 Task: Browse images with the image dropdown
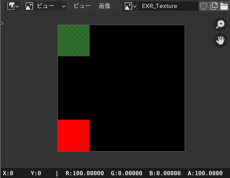130,6
